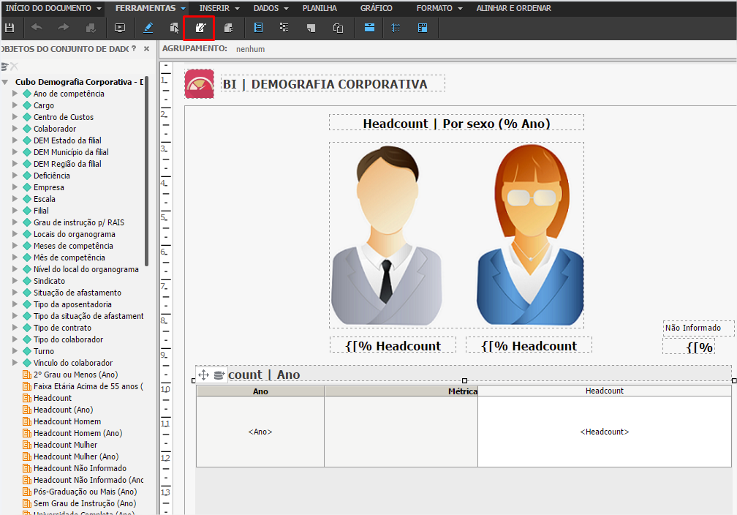
Task: Click the Save document icon
Action: click(10, 28)
